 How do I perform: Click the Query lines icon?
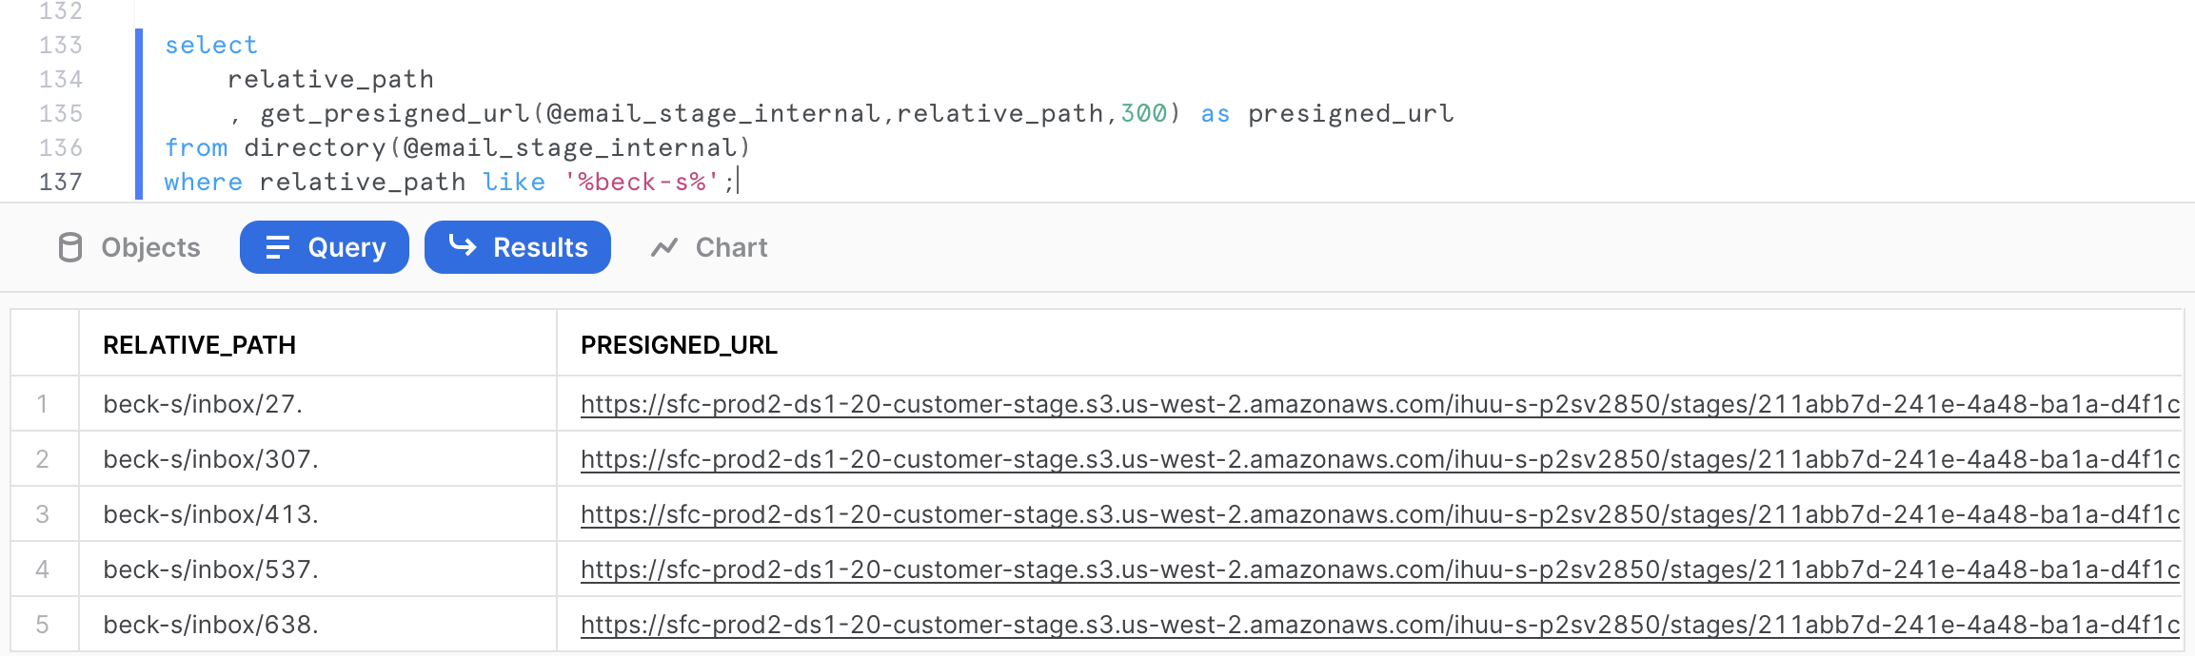coord(277,247)
